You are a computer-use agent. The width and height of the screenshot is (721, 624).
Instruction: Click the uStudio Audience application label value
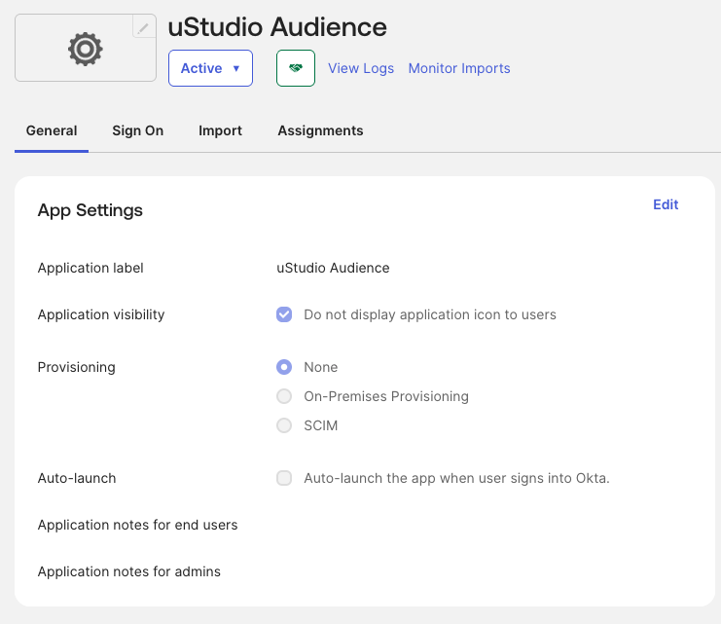333,268
